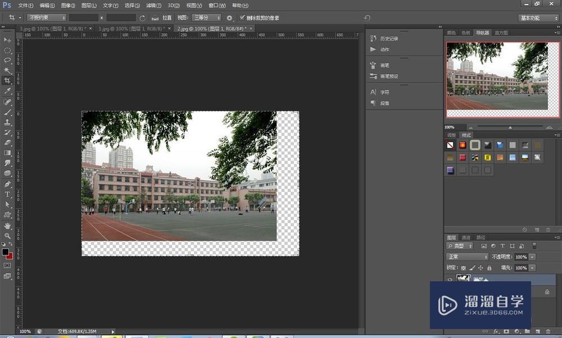The image size is (562, 338).
Task: Toggle the lock all layer button
Action: pyautogui.click(x=490, y=268)
